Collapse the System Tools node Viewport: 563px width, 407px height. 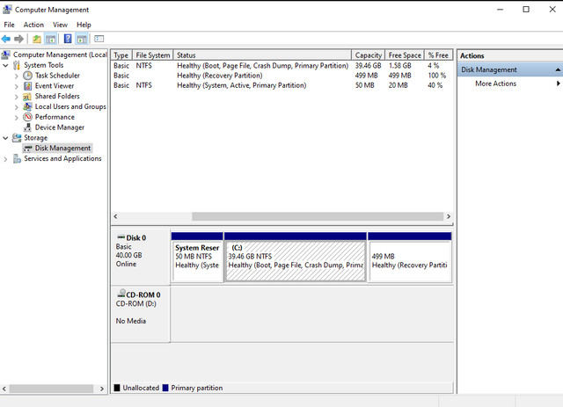(5, 65)
